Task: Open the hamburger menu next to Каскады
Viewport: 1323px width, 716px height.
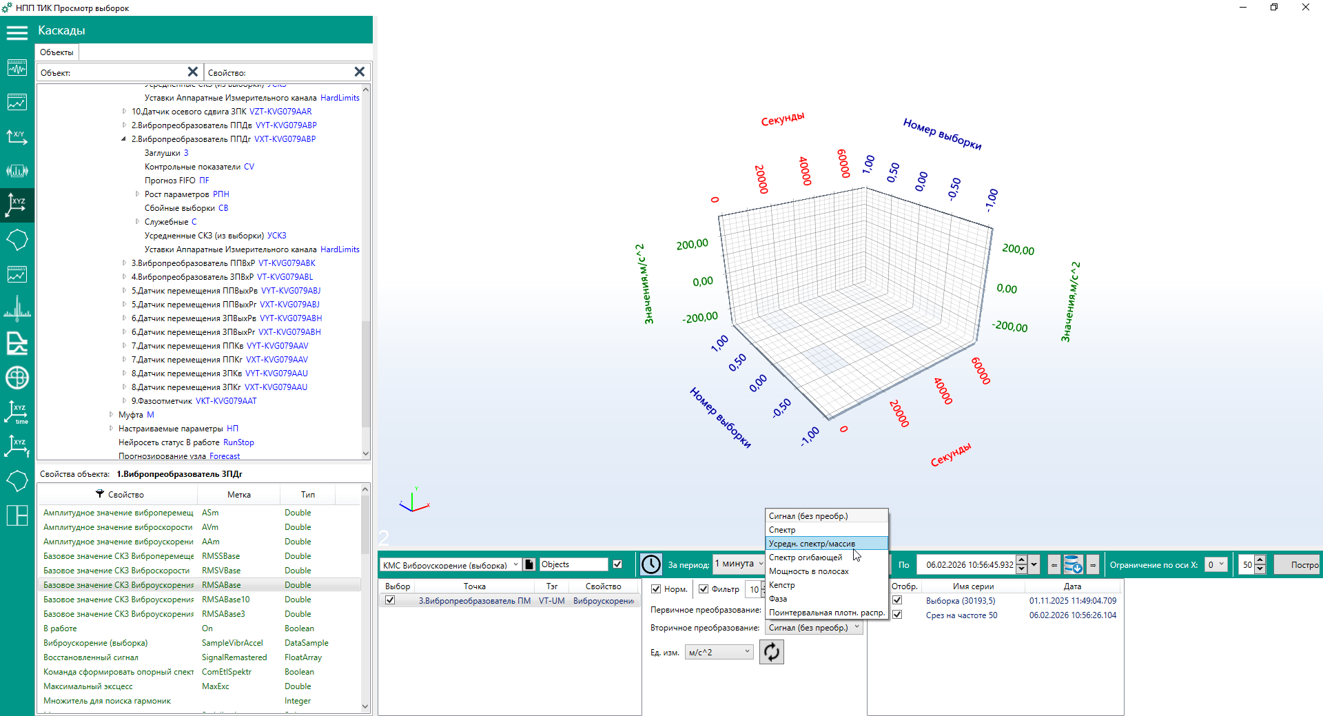Action: click(17, 32)
